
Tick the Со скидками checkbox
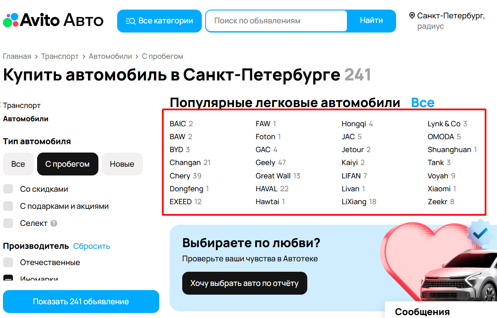point(8,189)
